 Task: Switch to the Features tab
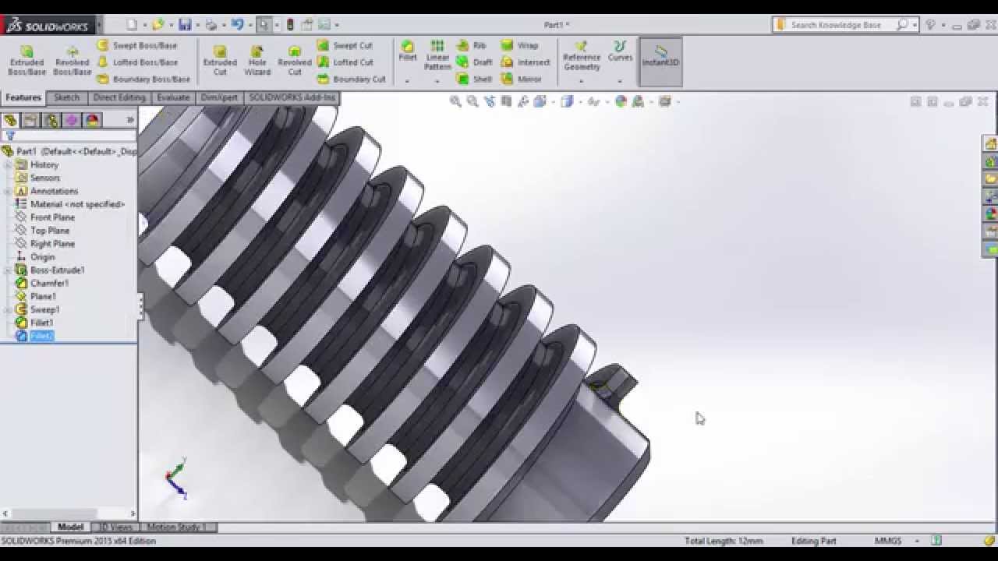coord(23,97)
